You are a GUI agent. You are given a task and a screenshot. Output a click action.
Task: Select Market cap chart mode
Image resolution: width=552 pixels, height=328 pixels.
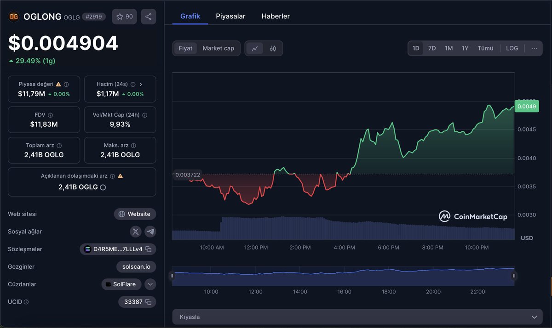coord(218,48)
